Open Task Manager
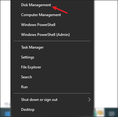This screenshot has width=118, height=117. 32,47
